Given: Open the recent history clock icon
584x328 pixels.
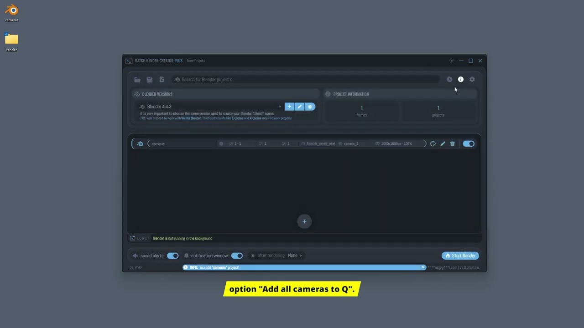Looking at the screenshot, I should [449, 79].
